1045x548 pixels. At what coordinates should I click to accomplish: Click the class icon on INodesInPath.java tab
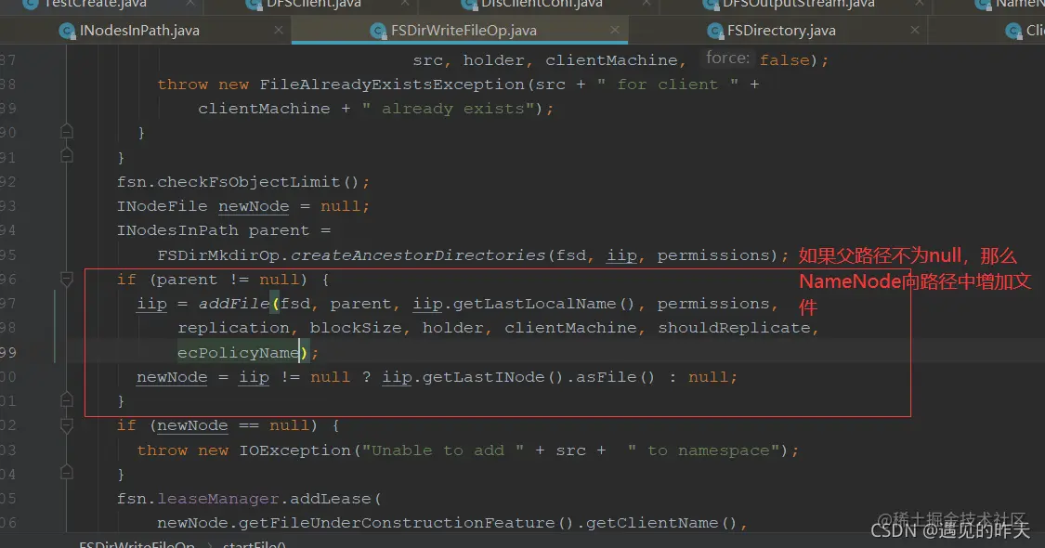point(67,31)
